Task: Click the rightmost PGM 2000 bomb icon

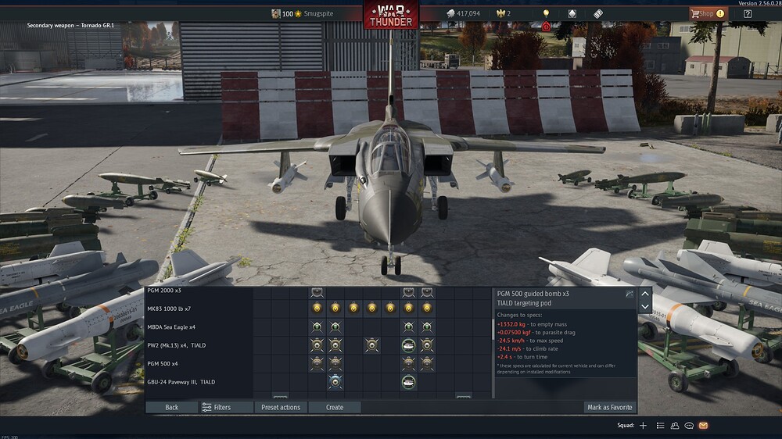Action: [427, 292]
